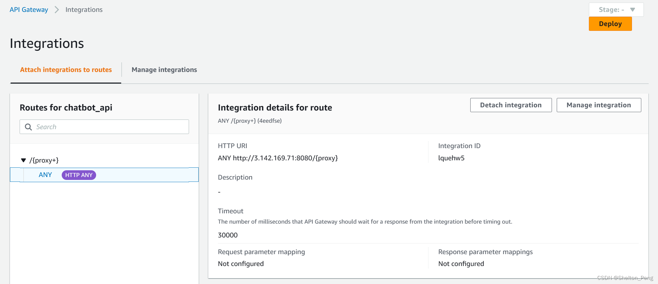Collapse the /{proxy+} route tree
658x284 pixels.
point(23,160)
